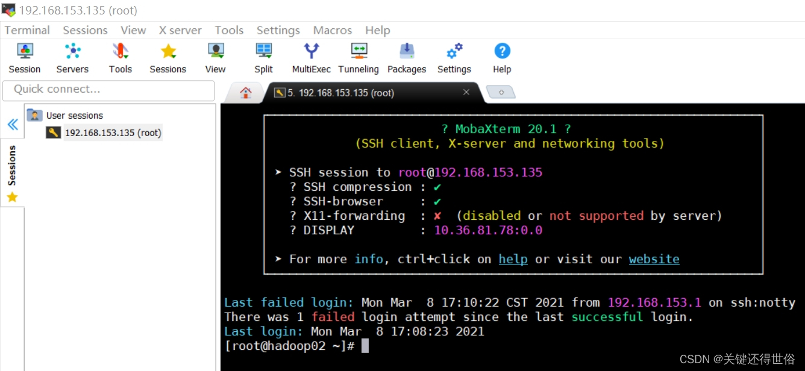Click the 192.168.153.1 address in failed login line

(654, 302)
